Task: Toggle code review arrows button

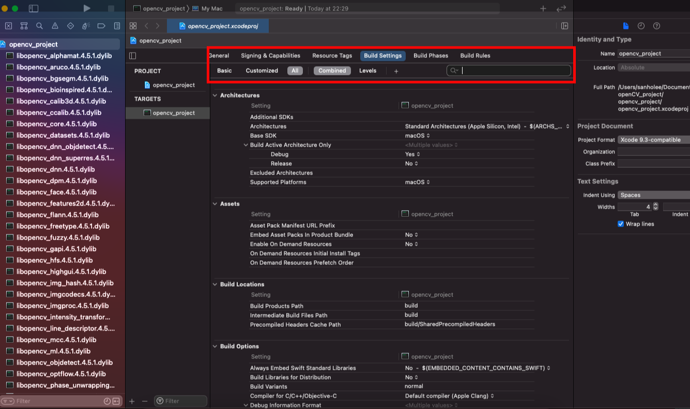Action: coord(561,9)
